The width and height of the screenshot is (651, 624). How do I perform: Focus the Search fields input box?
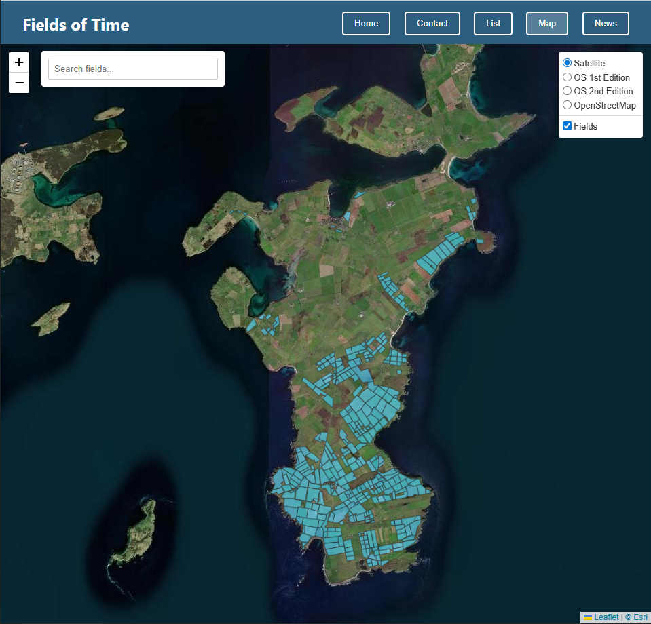click(133, 69)
